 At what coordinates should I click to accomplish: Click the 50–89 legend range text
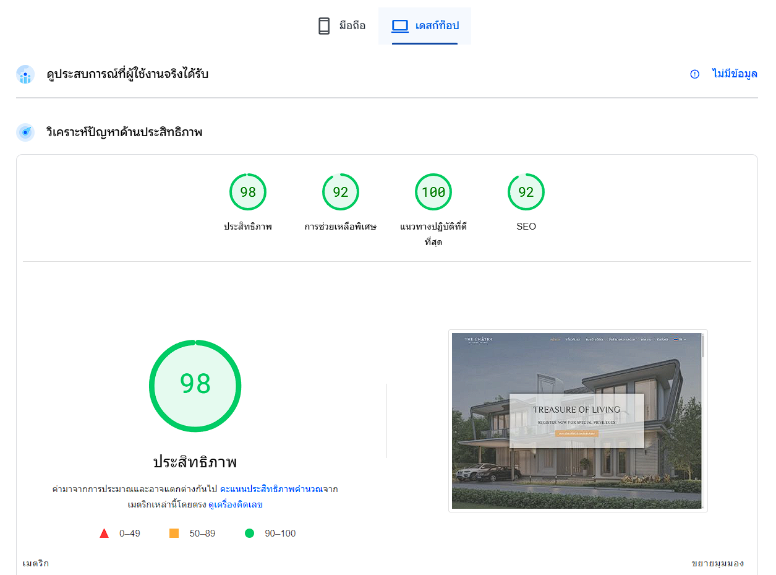point(202,533)
